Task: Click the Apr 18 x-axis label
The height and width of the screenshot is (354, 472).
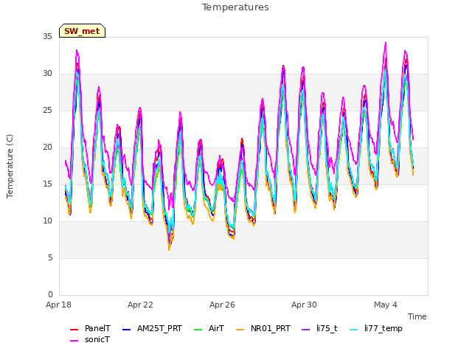Action: tap(59, 305)
